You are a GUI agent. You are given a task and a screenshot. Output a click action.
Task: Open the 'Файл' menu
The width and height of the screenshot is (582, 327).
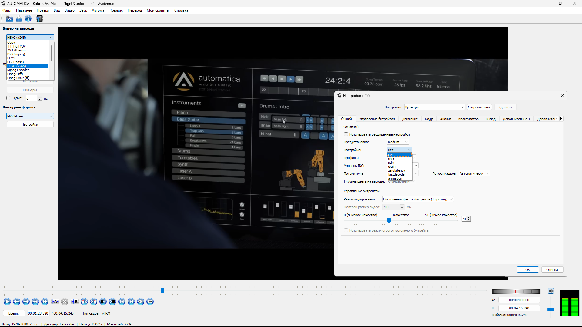7,10
